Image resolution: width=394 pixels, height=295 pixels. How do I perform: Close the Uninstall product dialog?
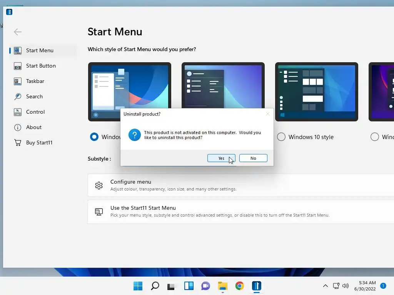pos(268,114)
